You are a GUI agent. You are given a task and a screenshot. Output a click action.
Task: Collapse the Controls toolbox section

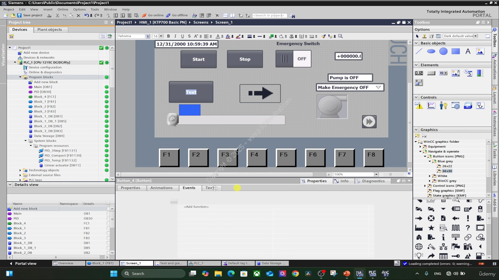click(416, 97)
